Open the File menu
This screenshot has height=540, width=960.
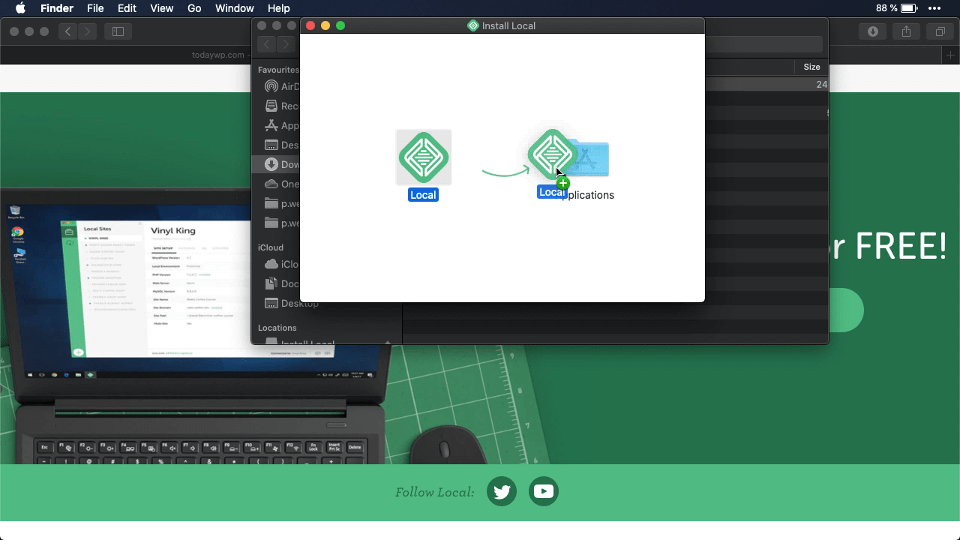(x=95, y=8)
